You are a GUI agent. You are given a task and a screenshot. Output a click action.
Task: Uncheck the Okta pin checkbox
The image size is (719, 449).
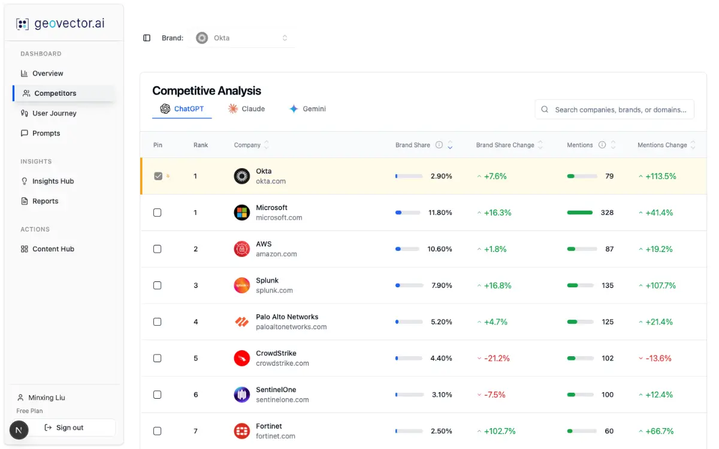click(x=158, y=176)
